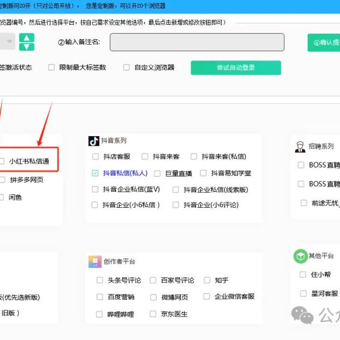Click the 尝试自动登录 button
340x340 pixels.
[236, 68]
